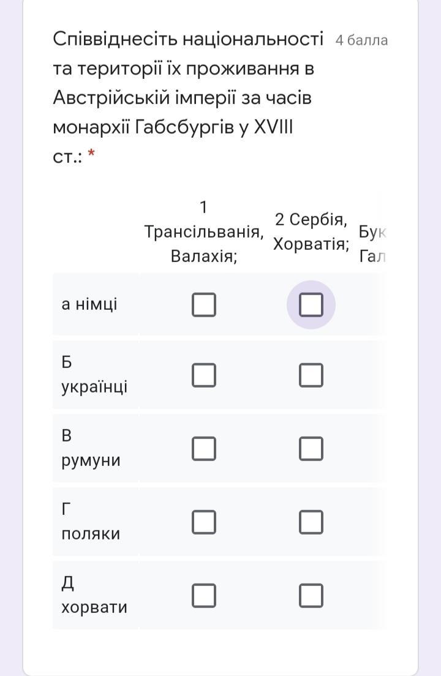Tick українці box for Сербія, Хорватія
This screenshot has height=676, width=441.
[x=311, y=375]
